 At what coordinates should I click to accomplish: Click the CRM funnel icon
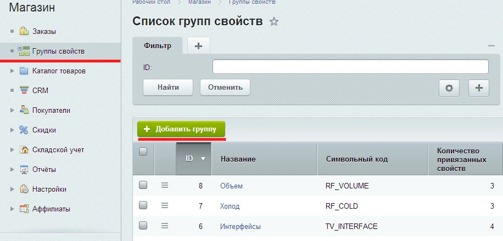click(x=24, y=90)
